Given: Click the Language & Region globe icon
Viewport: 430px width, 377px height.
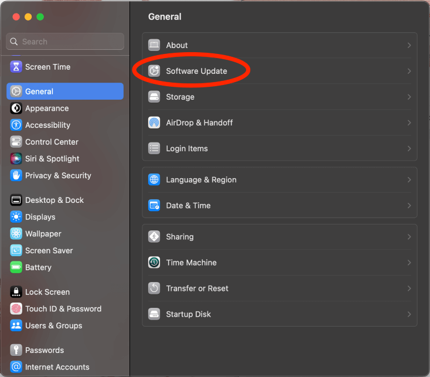Looking at the screenshot, I should tap(154, 180).
